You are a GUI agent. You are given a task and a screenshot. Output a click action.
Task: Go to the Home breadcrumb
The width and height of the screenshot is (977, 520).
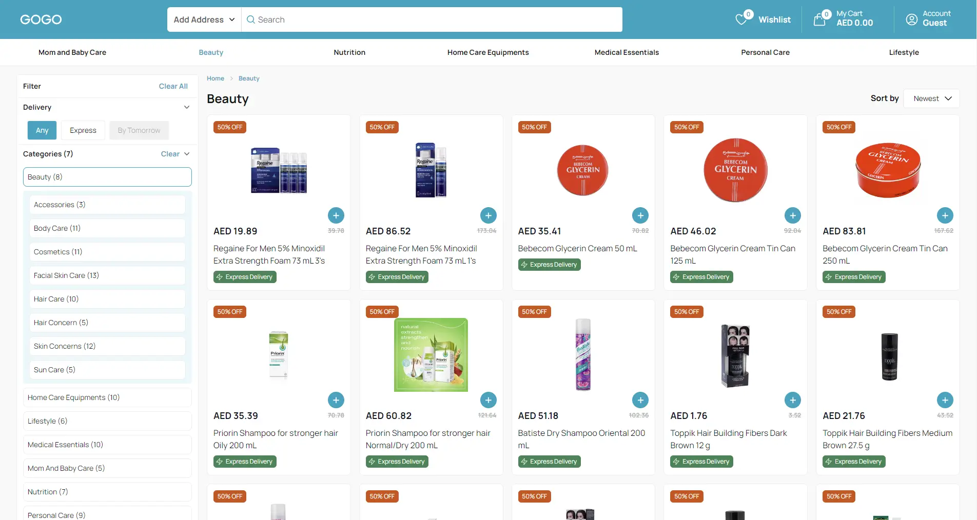click(216, 78)
